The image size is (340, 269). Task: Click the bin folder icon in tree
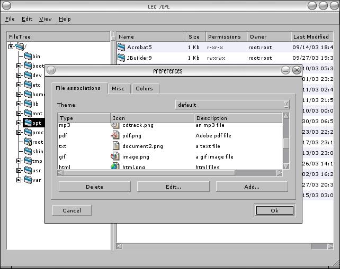pyautogui.click(x=28, y=56)
